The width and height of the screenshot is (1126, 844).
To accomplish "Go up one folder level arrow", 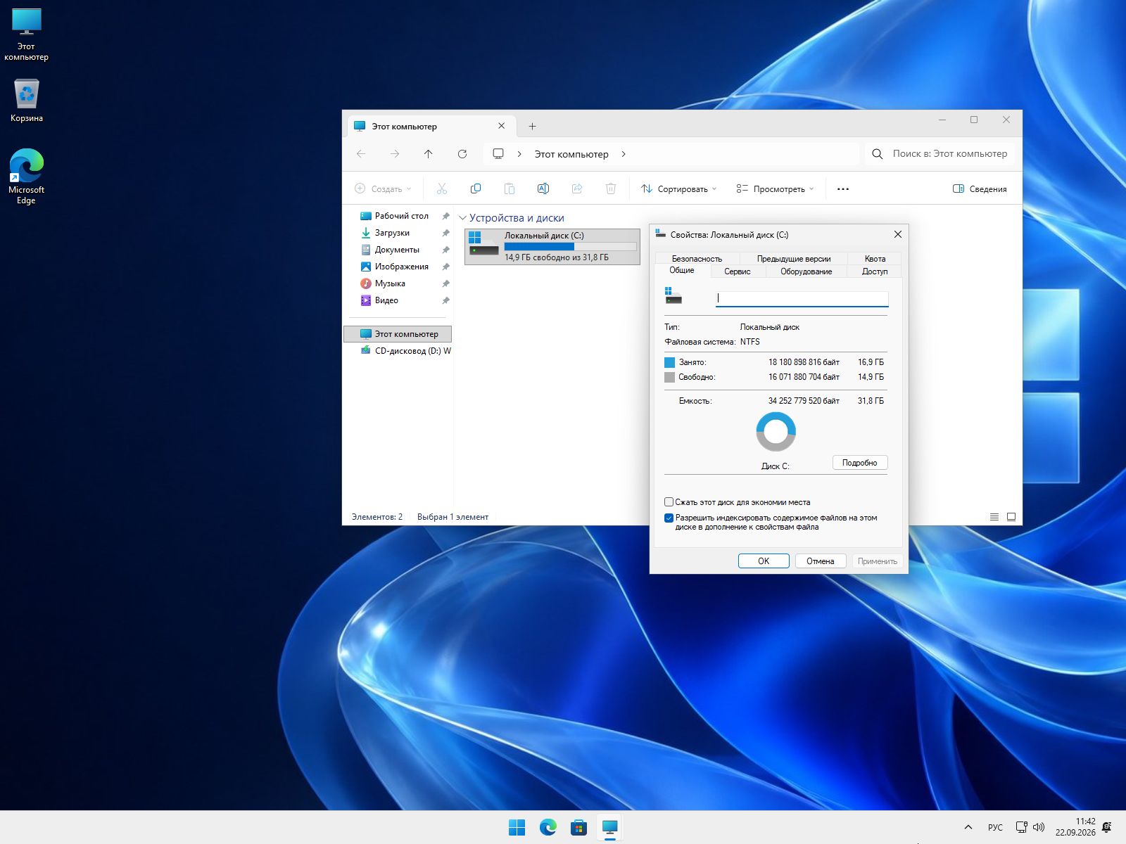I will tap(428, 154).
